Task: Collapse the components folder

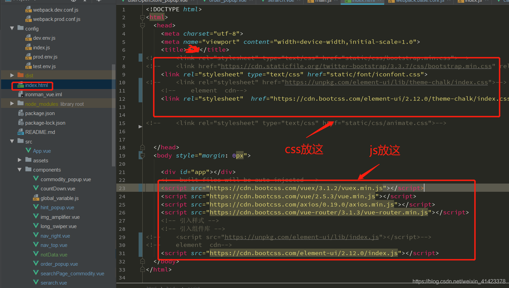Action: pos(19,170)
